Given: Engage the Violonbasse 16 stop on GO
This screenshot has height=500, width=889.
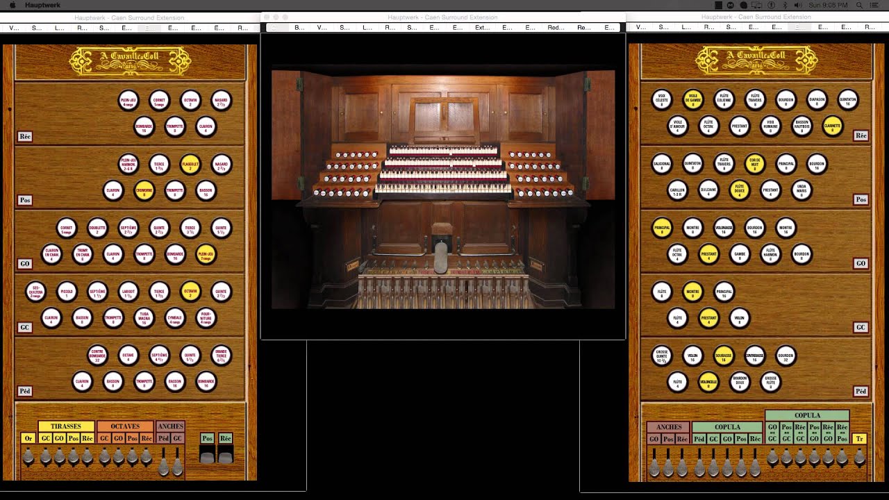Looking at the screenshot, I should point(724,228).
